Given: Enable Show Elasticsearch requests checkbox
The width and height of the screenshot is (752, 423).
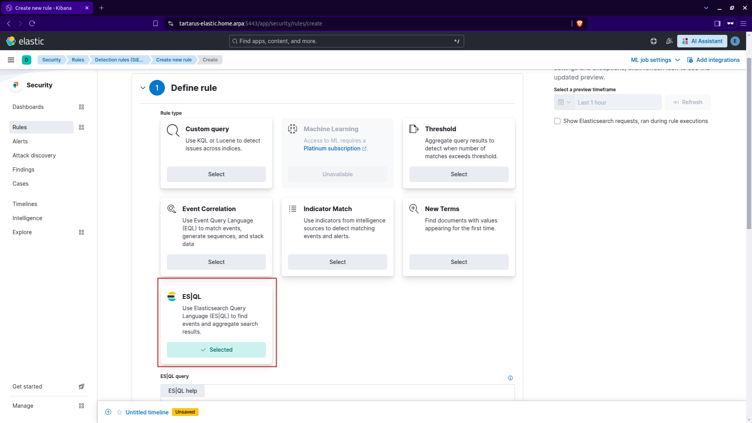Looking at the screenshot, I should pyautogui.click(x=557, y=121).
